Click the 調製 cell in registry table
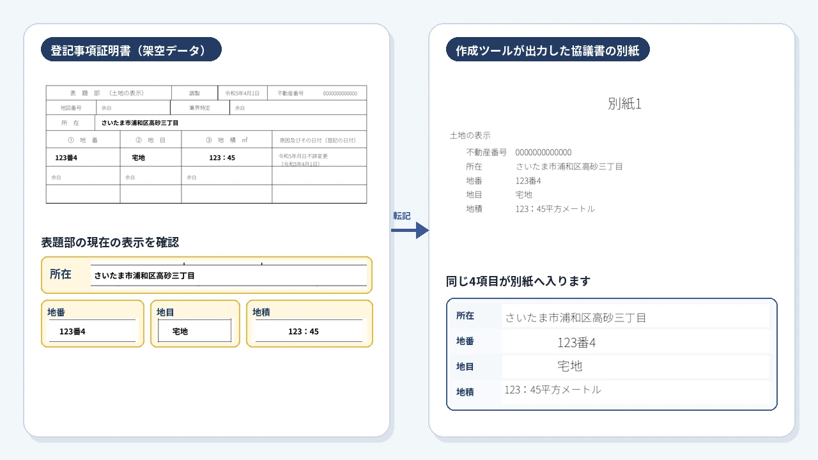 [194, 93]
